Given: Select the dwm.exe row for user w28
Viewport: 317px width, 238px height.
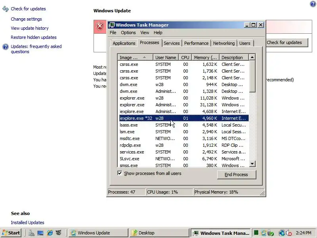Looking at the screenshot, I should [184, 84].
